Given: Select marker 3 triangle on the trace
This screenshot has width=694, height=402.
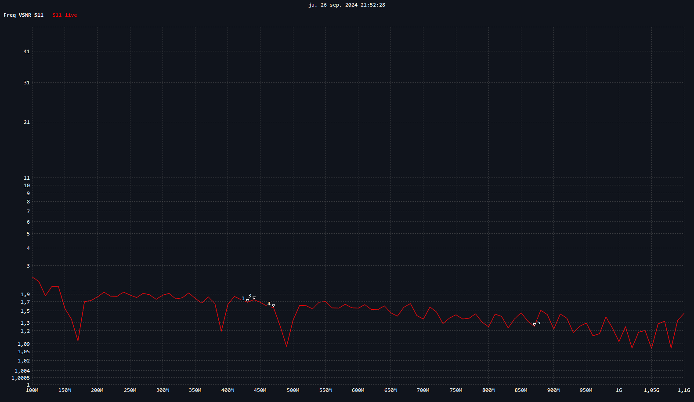Looking at the screenshot, I should pyautogui.click(x=254, y=298).
